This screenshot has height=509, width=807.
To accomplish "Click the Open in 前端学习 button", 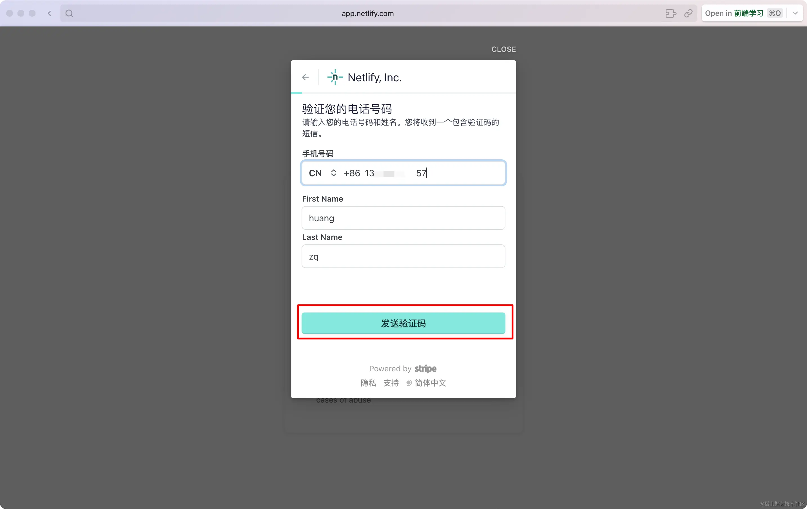I will pyautogui.click(x=743, y=14).
